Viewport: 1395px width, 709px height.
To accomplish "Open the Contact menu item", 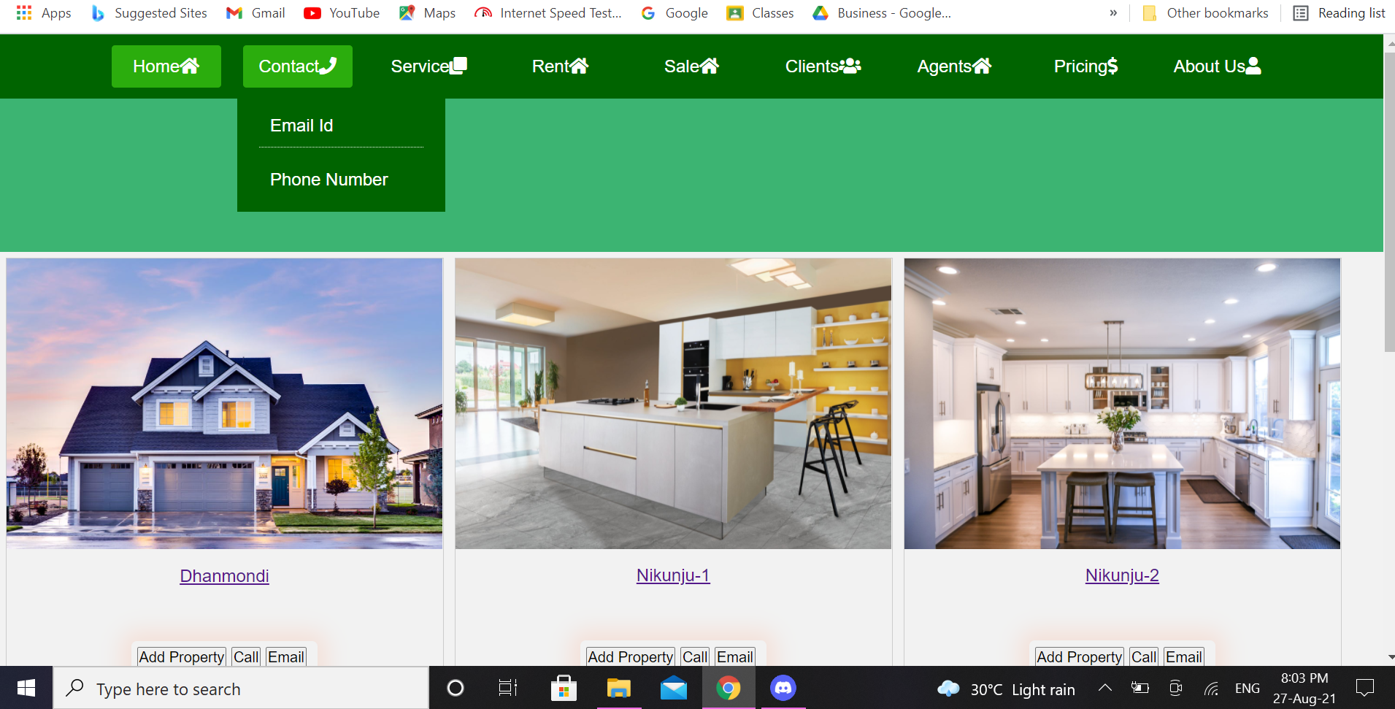I will [x=298, y=66].
